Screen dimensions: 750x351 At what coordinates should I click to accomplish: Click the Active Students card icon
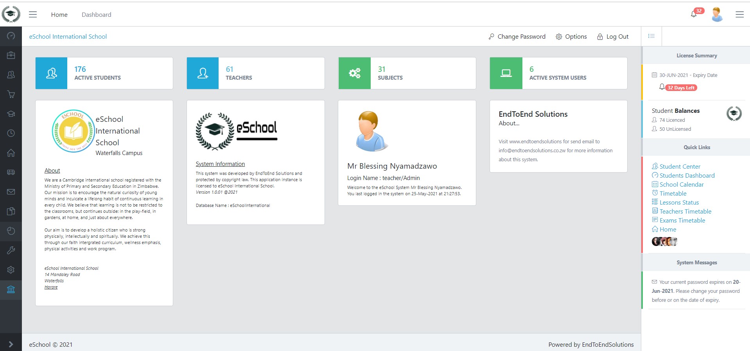[x=51, y=73]
